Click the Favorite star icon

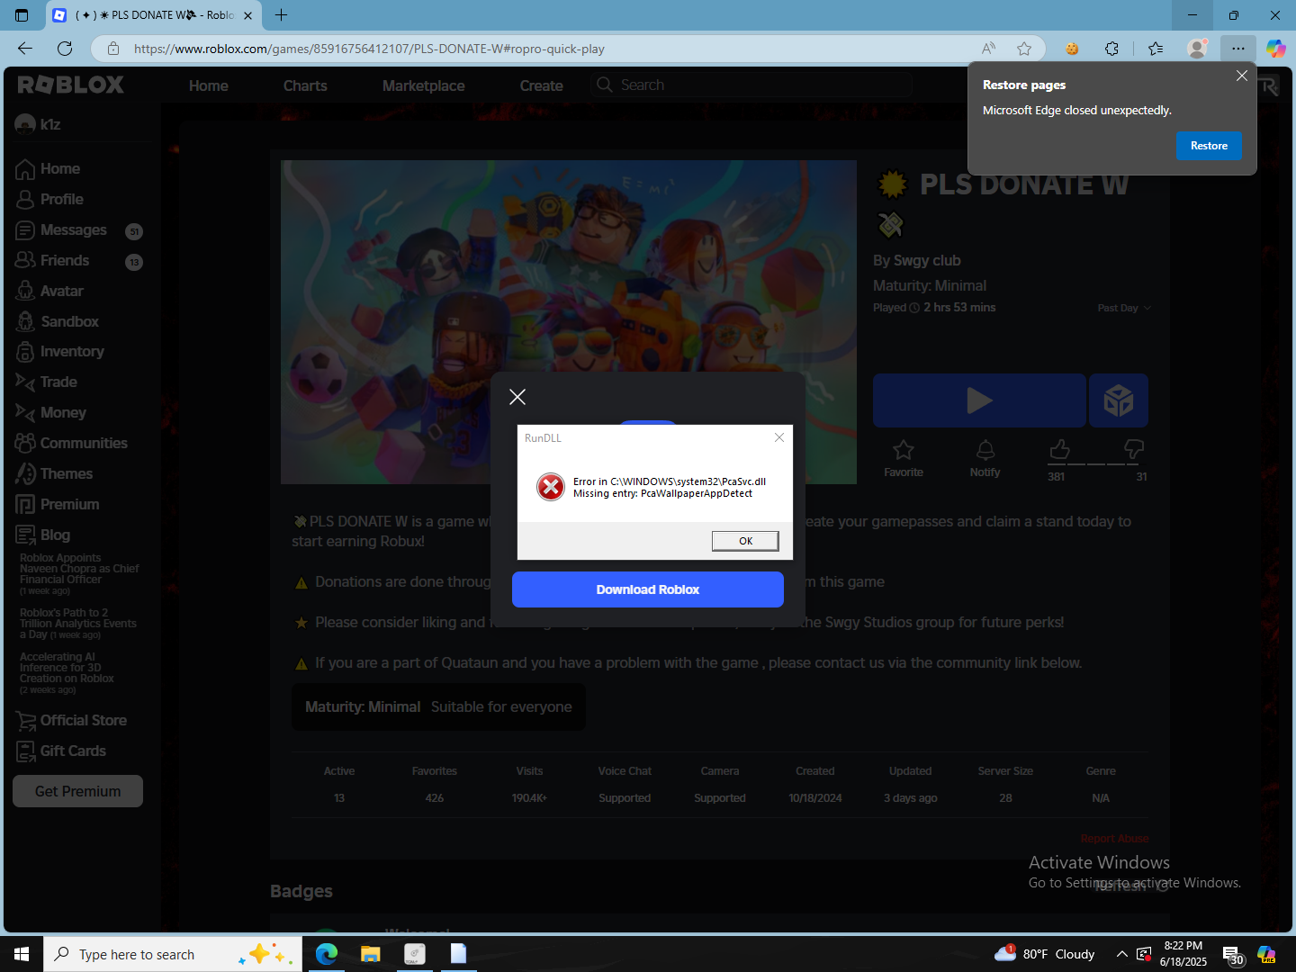904,449
